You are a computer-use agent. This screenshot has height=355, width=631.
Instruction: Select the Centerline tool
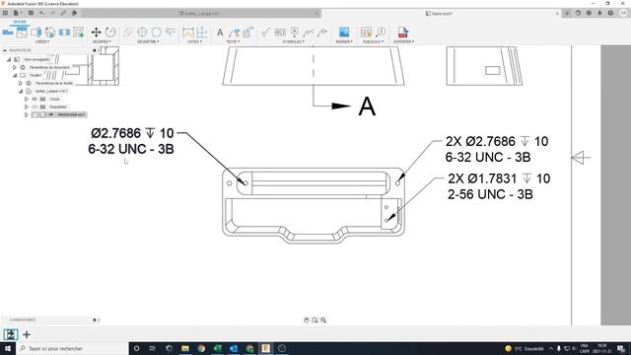click(128, 33)
